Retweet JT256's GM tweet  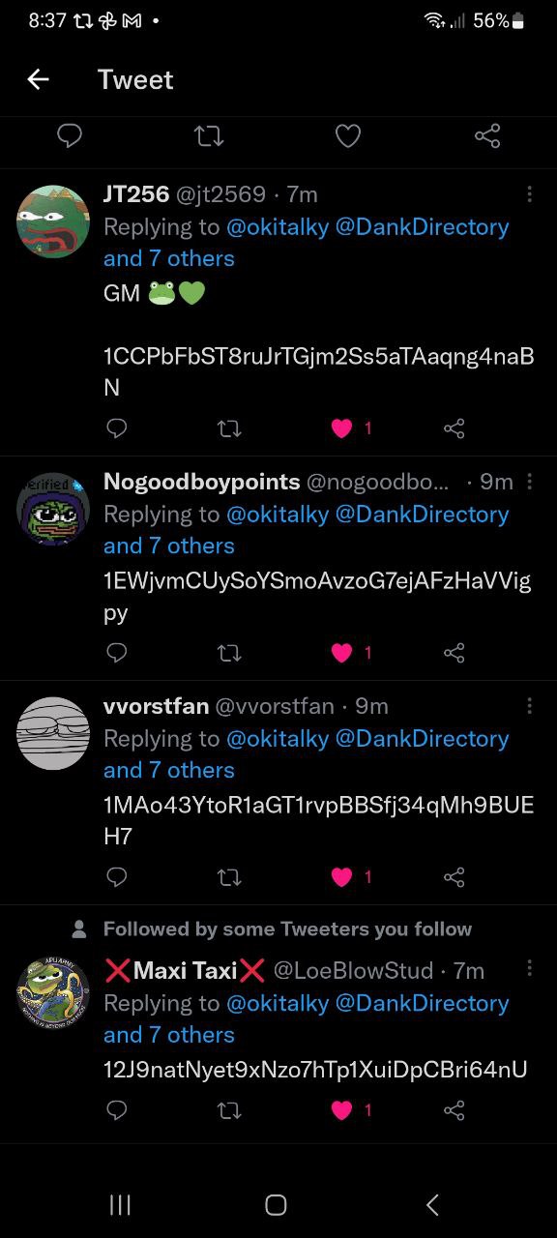click(x=229, y=427)
